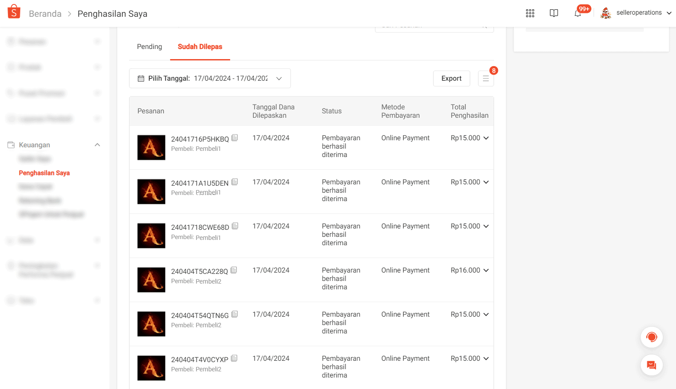Open the orange support assistant floating icon
676x389 pixels.
(x=651, y=337)
